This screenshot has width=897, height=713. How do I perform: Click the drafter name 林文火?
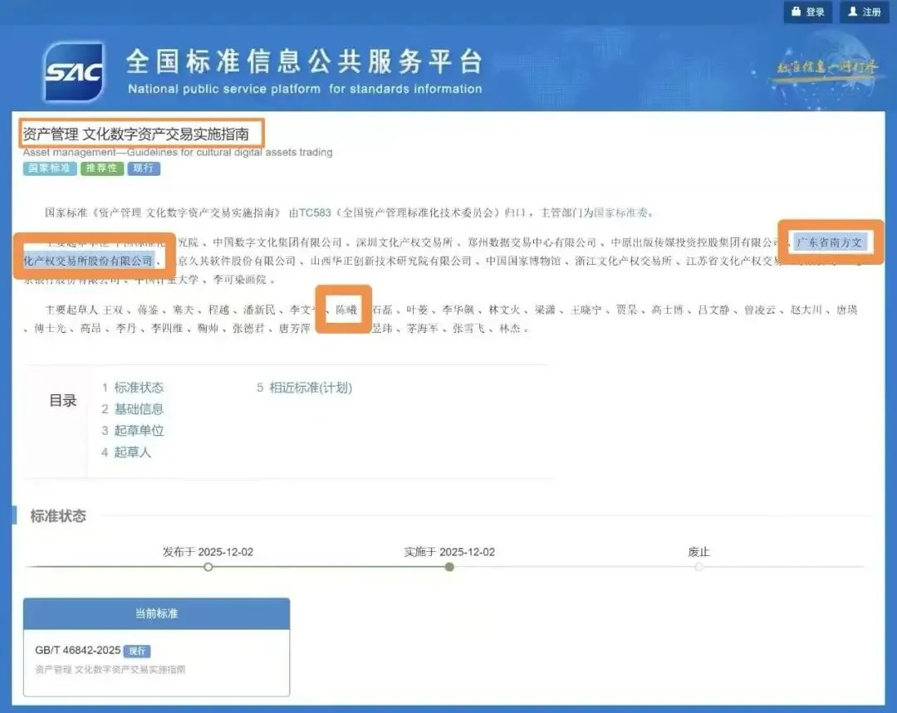(505, 310)
